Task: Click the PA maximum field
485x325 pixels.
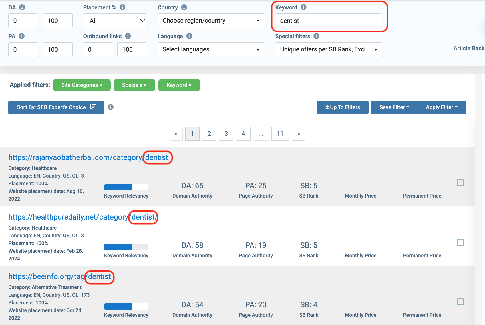Action: [57, 49]
